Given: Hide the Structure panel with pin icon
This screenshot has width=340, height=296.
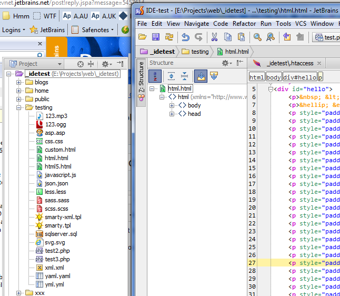Looking at the screenshot, I should click(240, 63).
